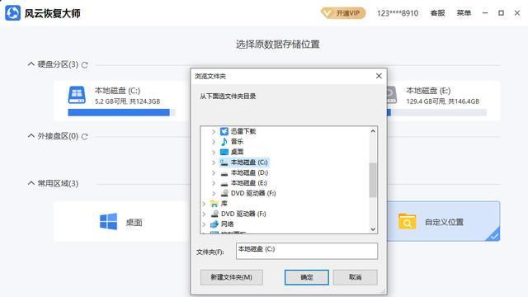The width and height of the screenshot is (528, 297).
Task: Click the tree scrollbar up arrow
Action: [373, 131]
